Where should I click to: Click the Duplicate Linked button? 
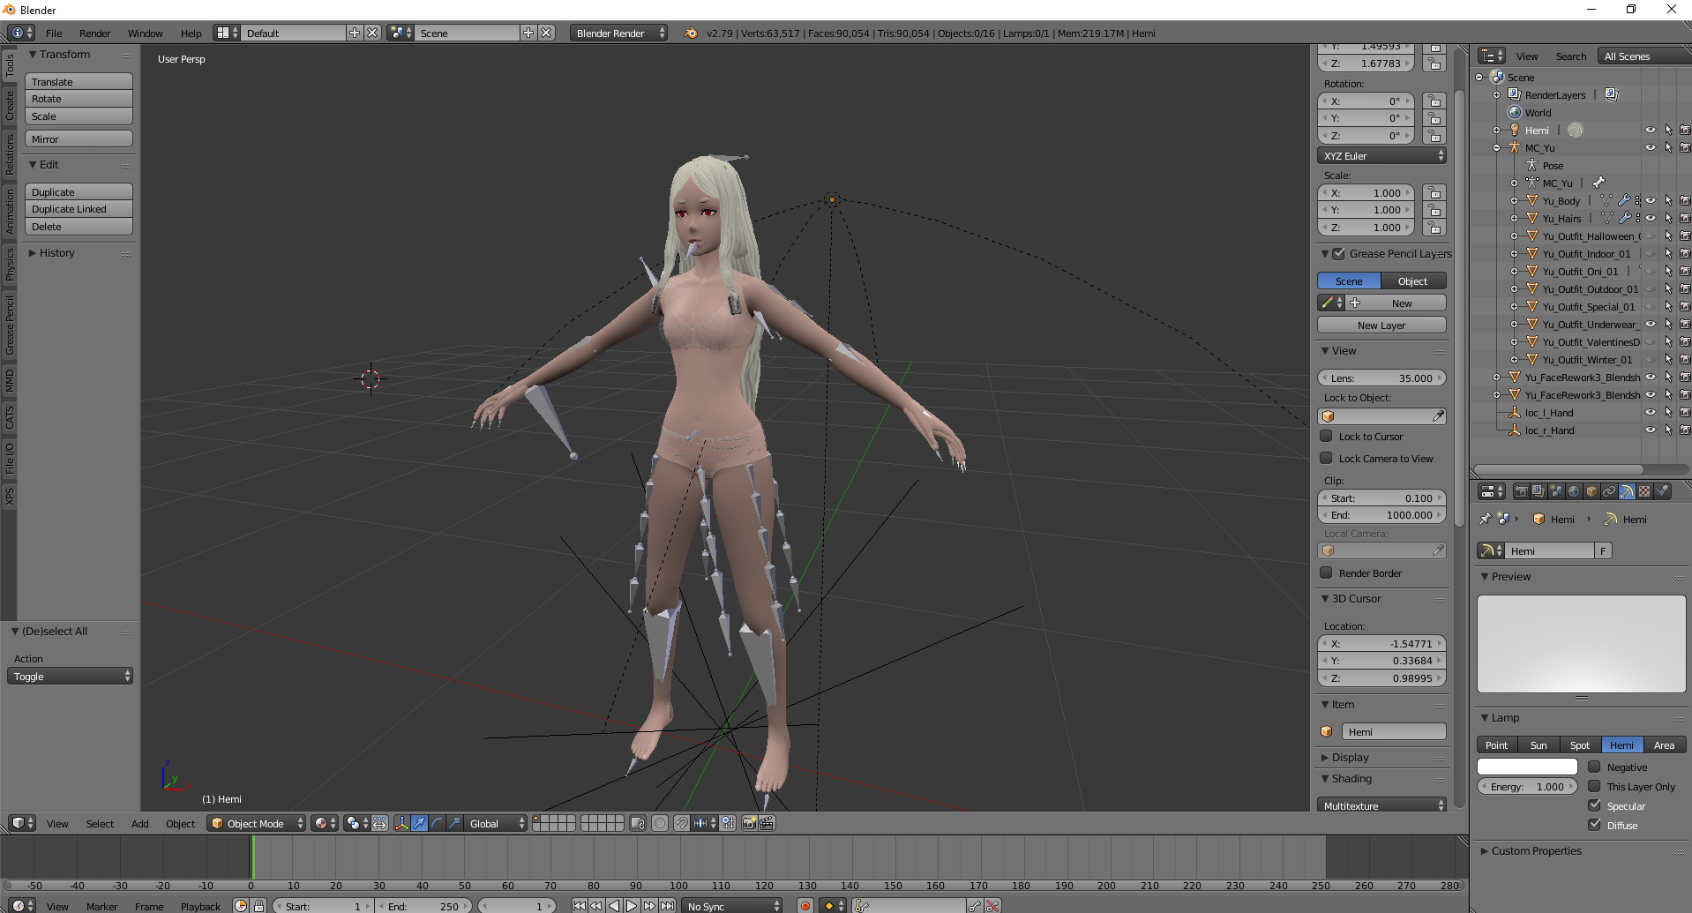pyautogui.click(x=79, y=209)
